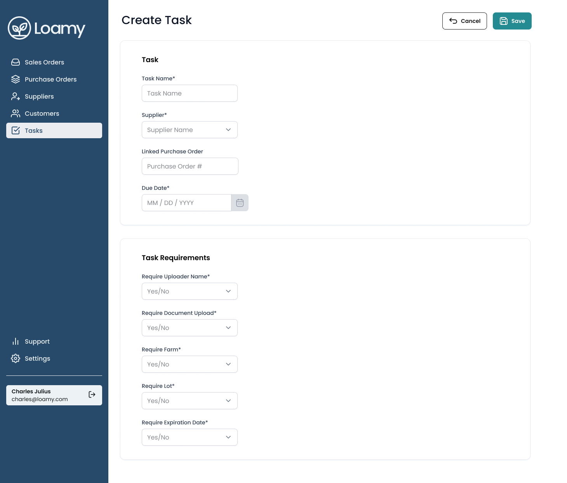Open Sales Orders in the sidebar
Screen dimensions: 567x483
point(54,62)
